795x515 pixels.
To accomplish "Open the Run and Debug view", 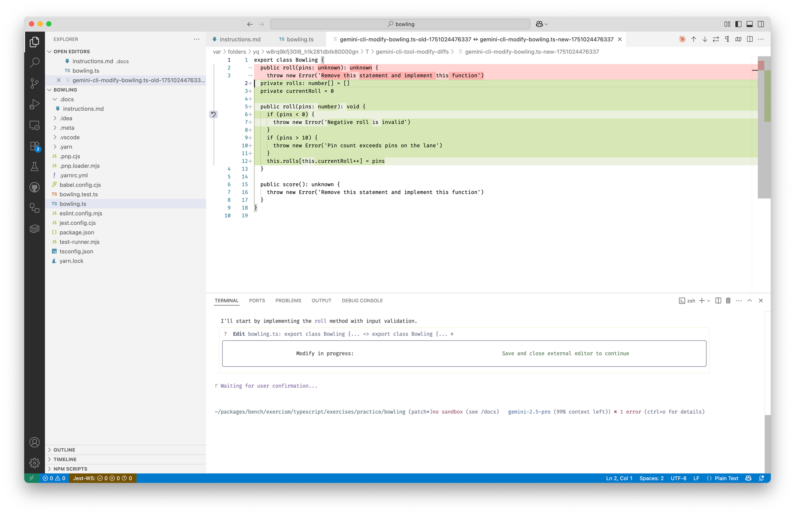I will click(35, 104).
